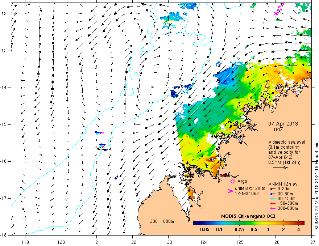The height and width of the screenshot is (246, 319).
Task: Click the '-16' latitude axis label
Action: click(x=4, y=162)
